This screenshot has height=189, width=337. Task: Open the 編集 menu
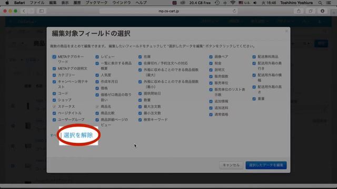pyautogui.click(x=53, y=3)
